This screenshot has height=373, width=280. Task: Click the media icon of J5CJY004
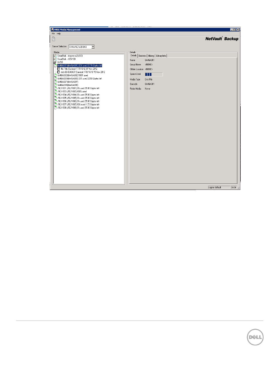[55, 95]
